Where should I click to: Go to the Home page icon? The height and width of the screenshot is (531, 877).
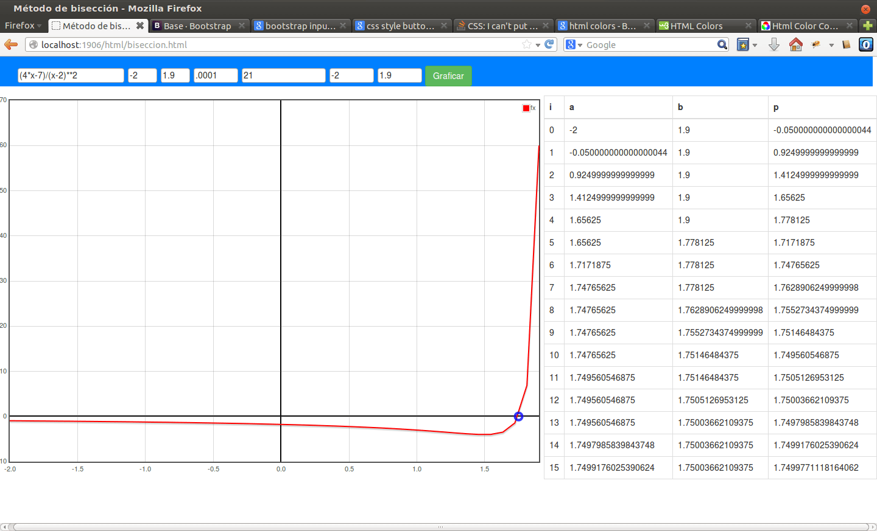pyautogui.click(x=795, y=44)
